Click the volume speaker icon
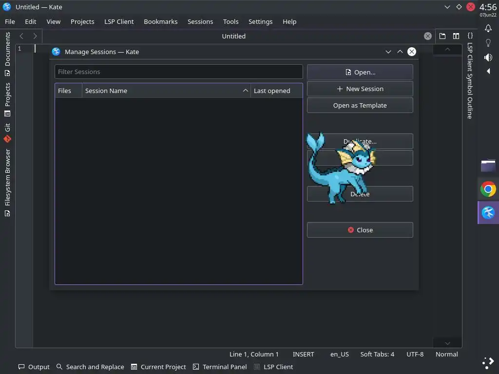 point(488,57)
